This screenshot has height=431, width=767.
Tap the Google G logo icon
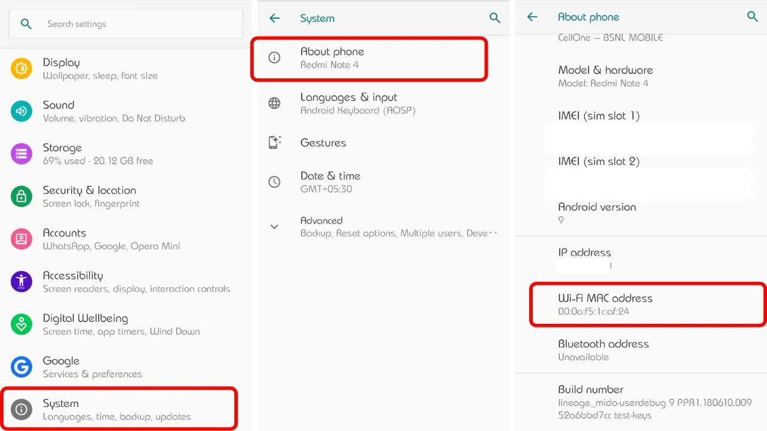click(x=22, y=367)
